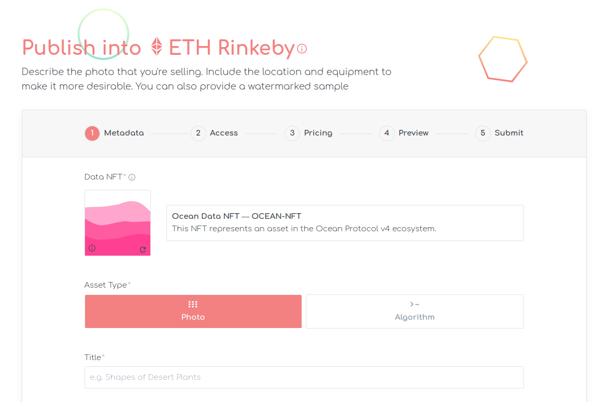Click into the Title input field
This screenshot has height=402, width=610.
click(x=304, y=377)
